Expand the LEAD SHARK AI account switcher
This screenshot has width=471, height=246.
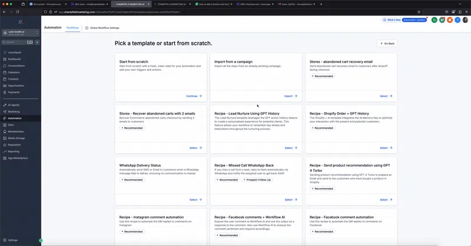point(21,33)
